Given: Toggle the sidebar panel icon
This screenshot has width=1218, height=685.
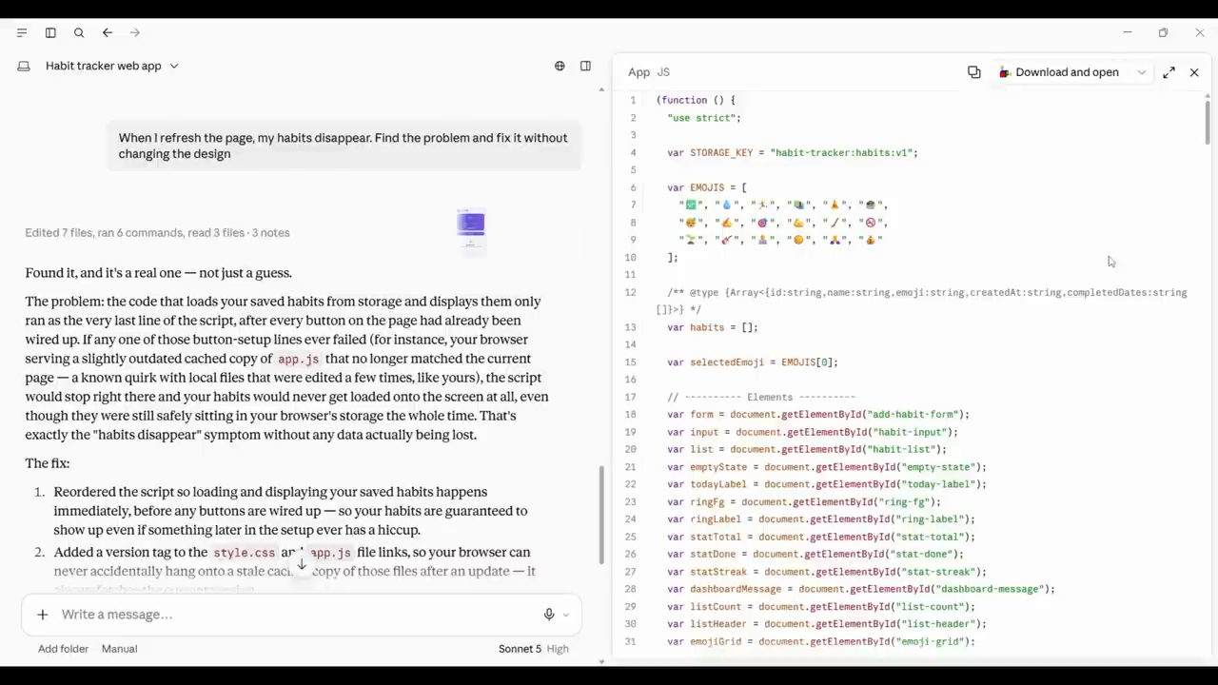Looking at the screenshot, I should point(50,32).
